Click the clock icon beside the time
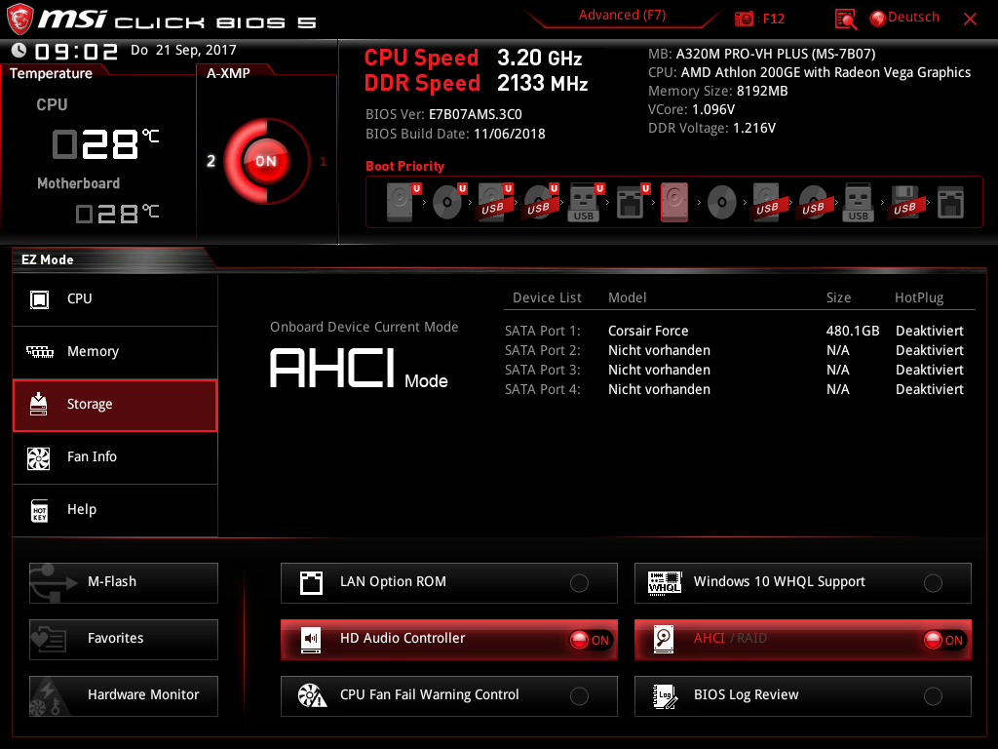This screenshot has height=749, width=998. pyautogui.click(x=19, y=51)
